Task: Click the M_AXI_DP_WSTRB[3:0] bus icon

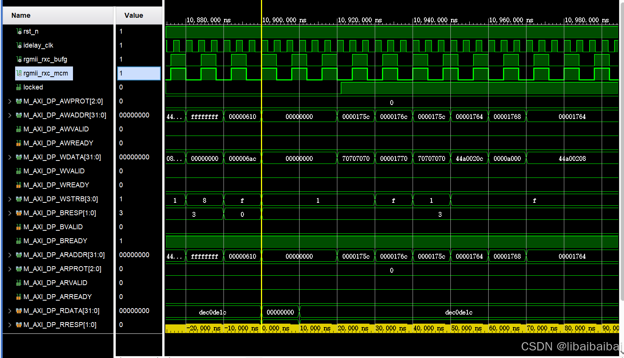Action: click(19, 199)
